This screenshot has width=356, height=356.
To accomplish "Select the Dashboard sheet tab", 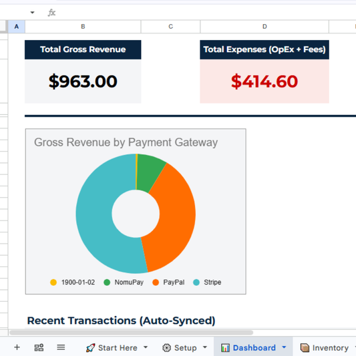I will [x=248, y=347].
